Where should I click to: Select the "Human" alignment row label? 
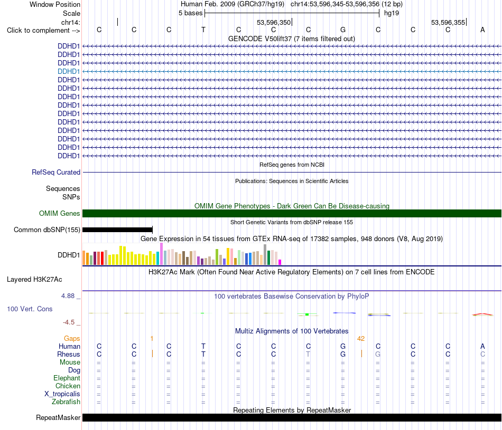pos(69,346)
